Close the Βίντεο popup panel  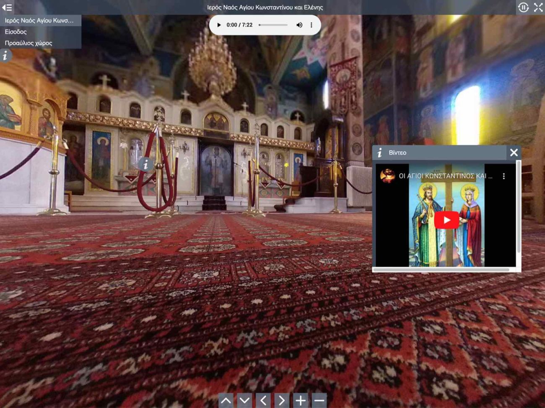point(514,153)
